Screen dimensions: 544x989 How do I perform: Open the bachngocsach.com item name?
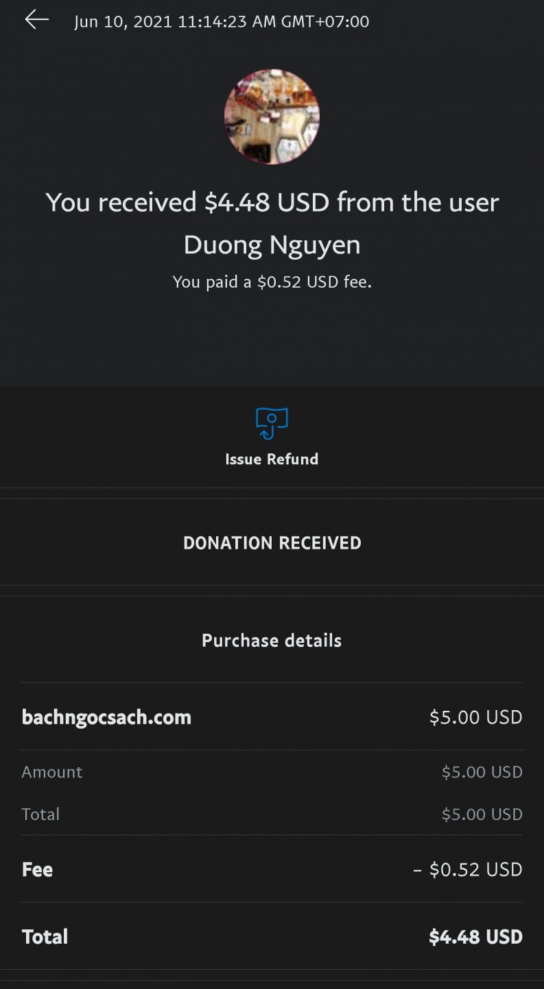coord(106,717)
